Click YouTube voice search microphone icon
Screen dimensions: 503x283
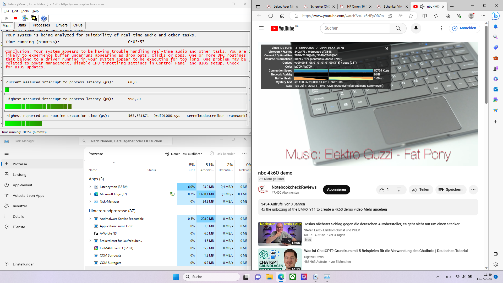click(416, 28)
